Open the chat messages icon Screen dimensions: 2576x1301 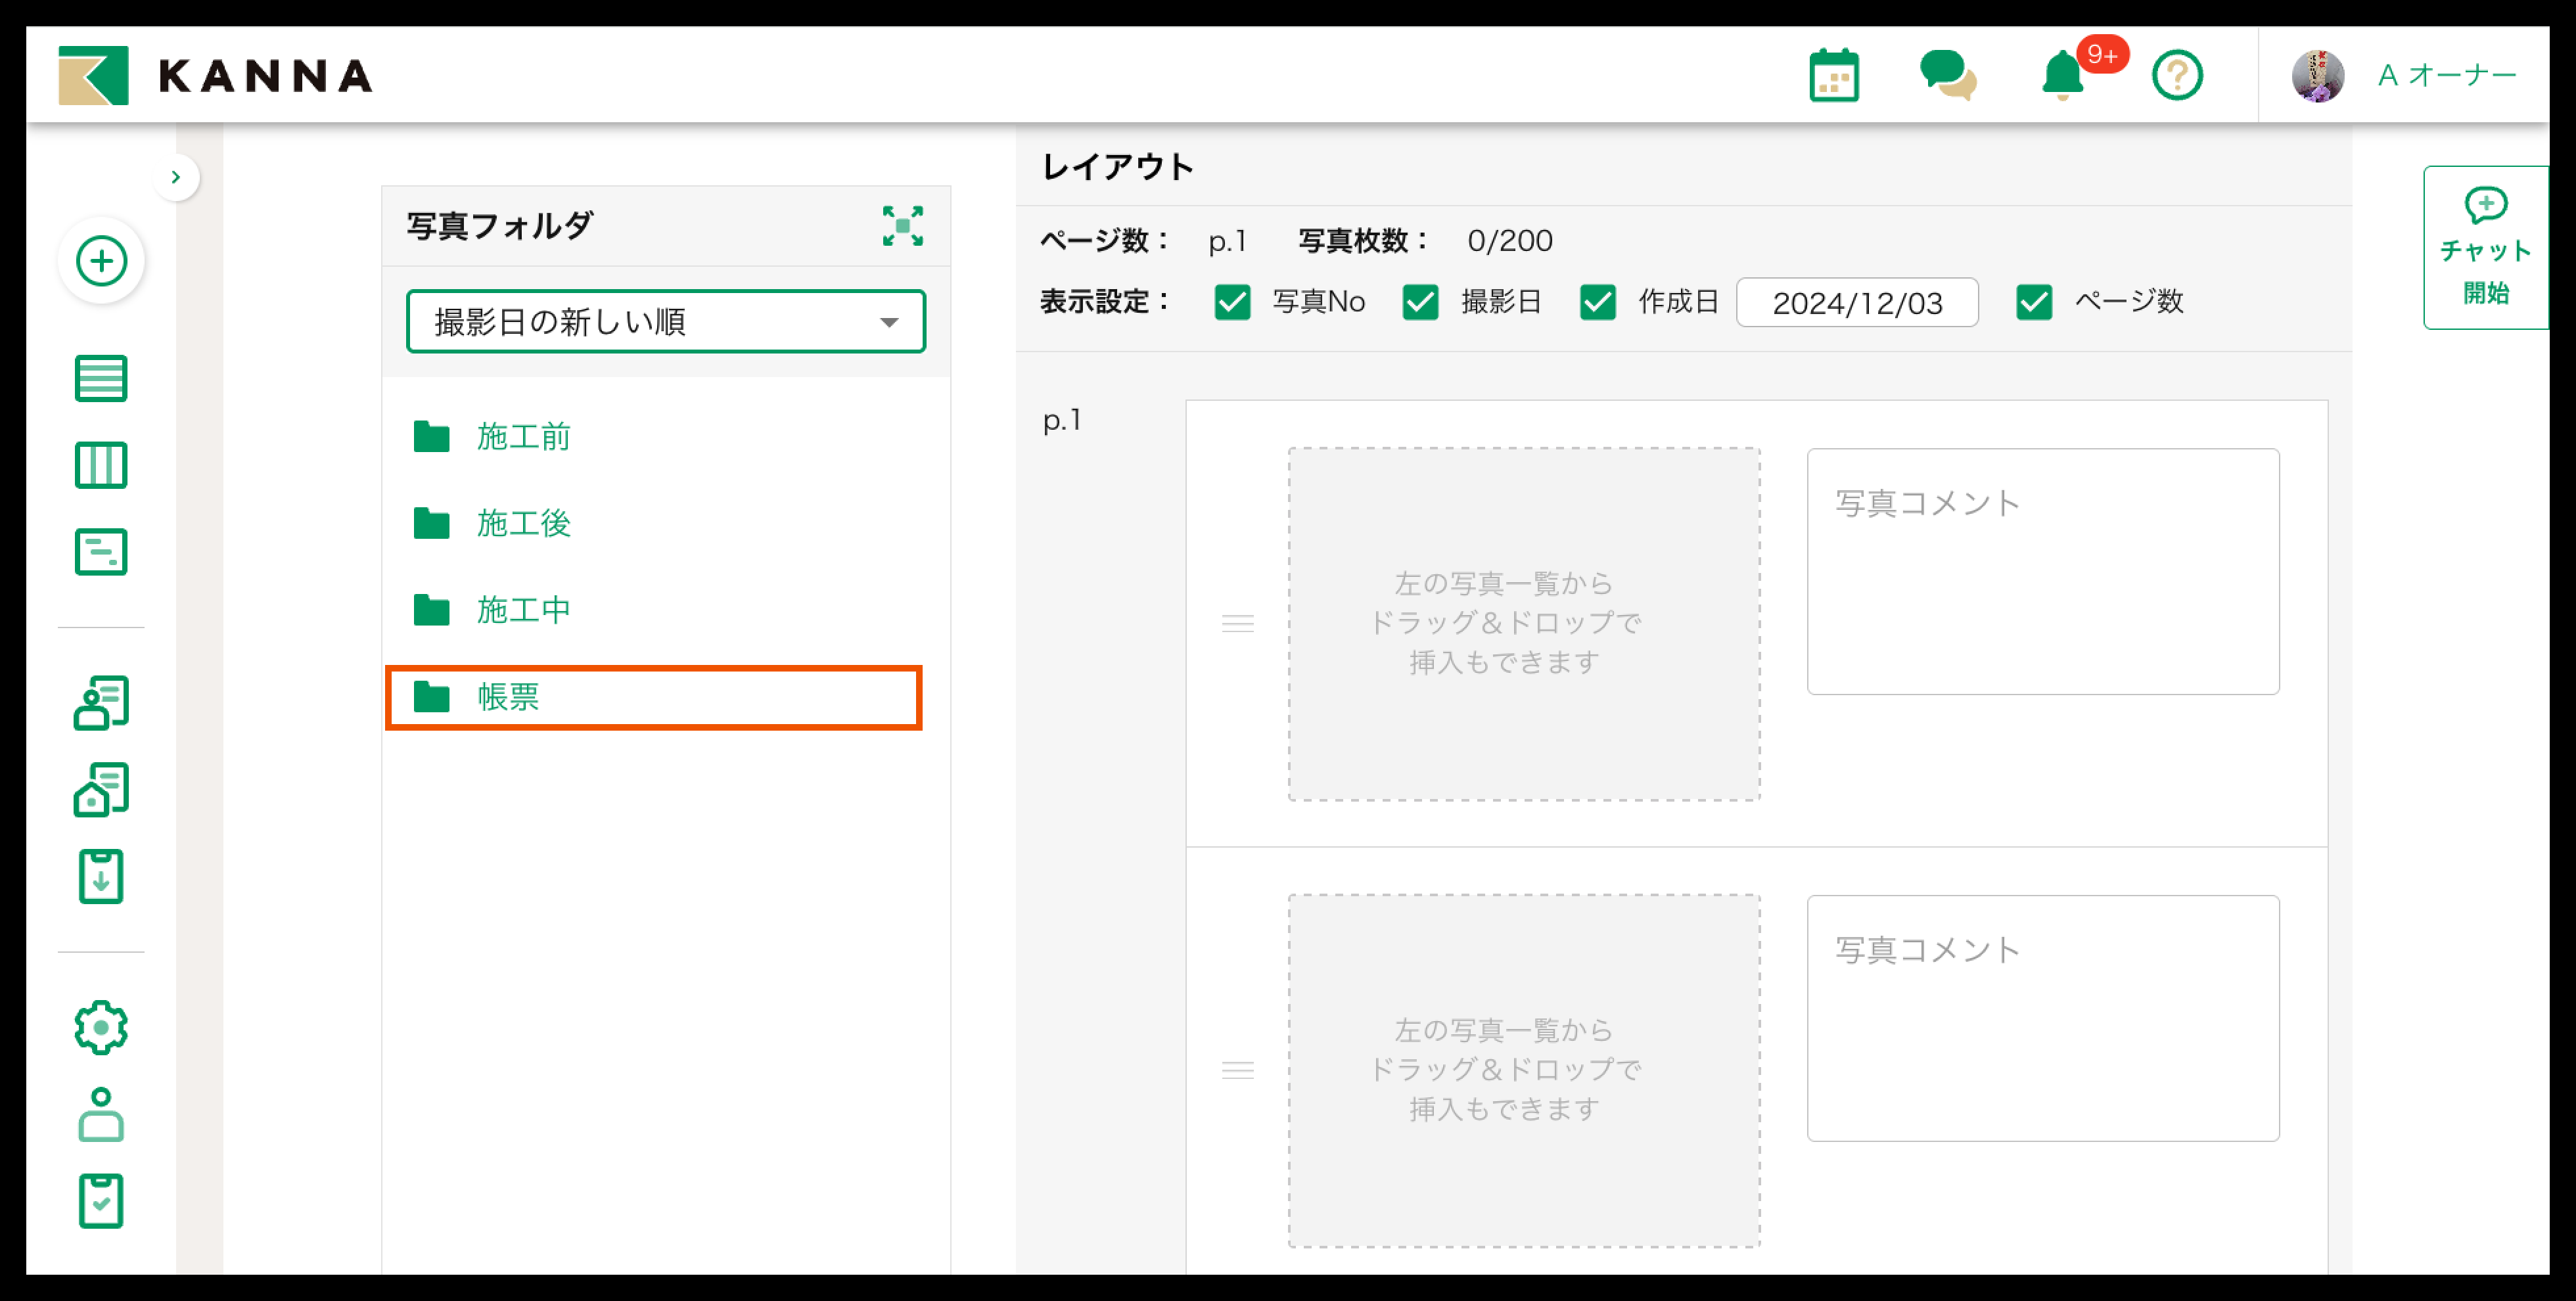(x=1946, y=76)
